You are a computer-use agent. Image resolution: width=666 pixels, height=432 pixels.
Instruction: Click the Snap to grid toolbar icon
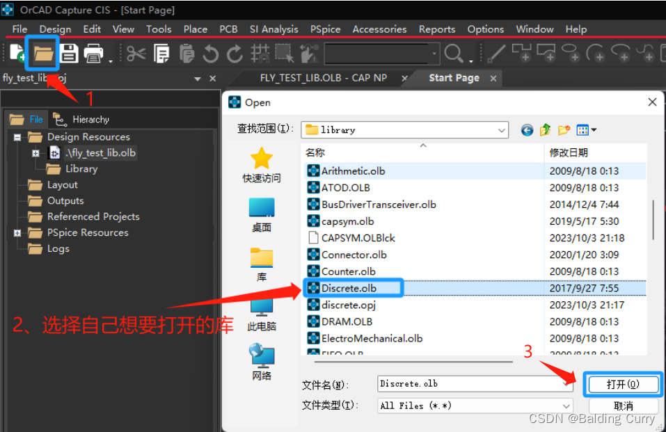(260, 54)
